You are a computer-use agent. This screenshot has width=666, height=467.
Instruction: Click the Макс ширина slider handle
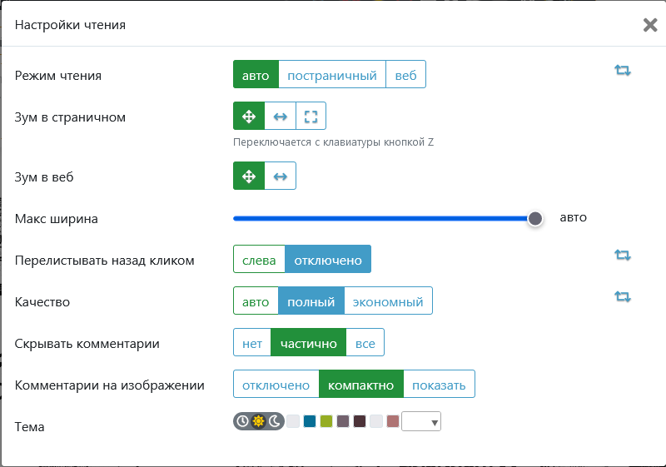click(535, 218)
